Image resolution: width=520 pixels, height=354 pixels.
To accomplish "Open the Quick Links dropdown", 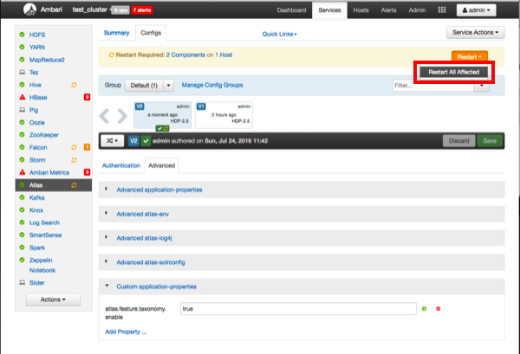I will [279, 34].
